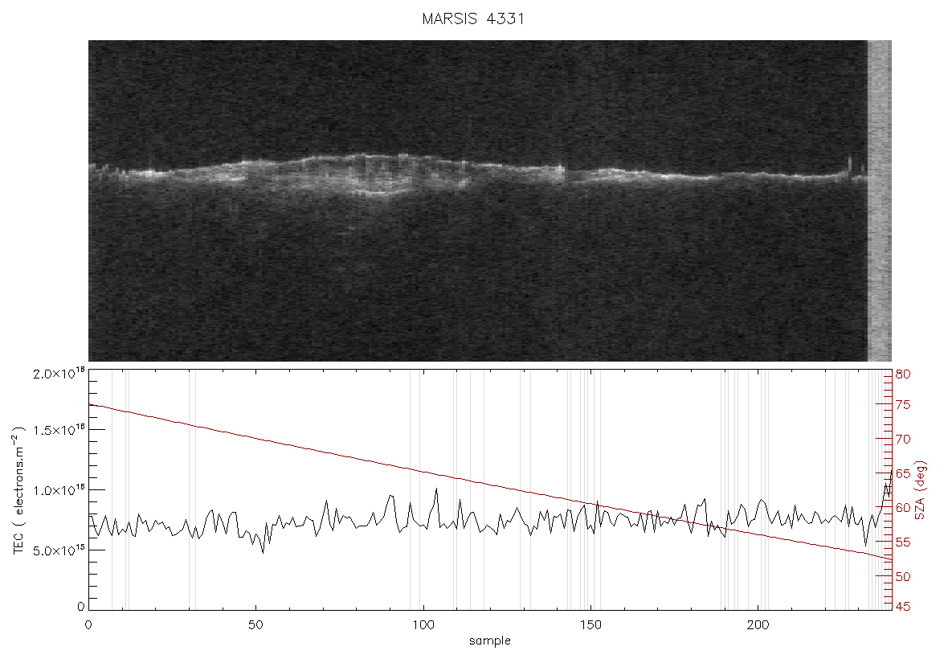Click the x-axis tick label 150
948x667 pixels.
pyautogui.click(x=590, y=625)
